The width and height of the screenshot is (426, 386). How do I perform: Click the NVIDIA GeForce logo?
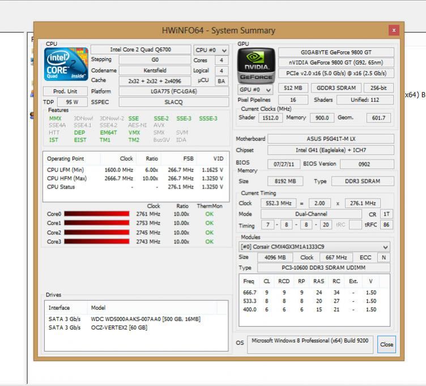coord(256,66)
